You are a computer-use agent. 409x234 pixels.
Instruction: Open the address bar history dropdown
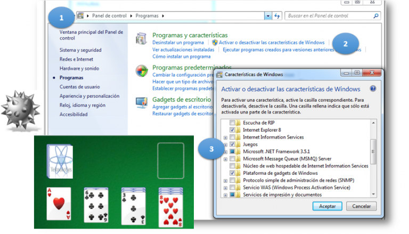point(268,16)
